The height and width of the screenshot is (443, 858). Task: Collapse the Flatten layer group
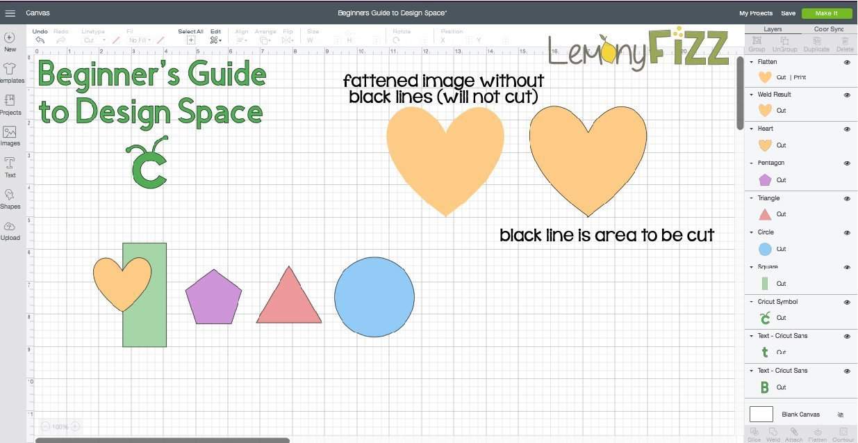(x=752, y=63)
